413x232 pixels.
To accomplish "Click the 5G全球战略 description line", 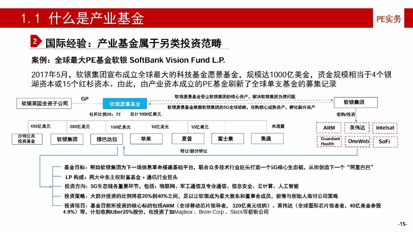I will (241, 107).
